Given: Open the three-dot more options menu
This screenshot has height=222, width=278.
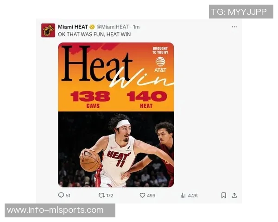Looking at the screenshot, I should (x=234, y=27).
